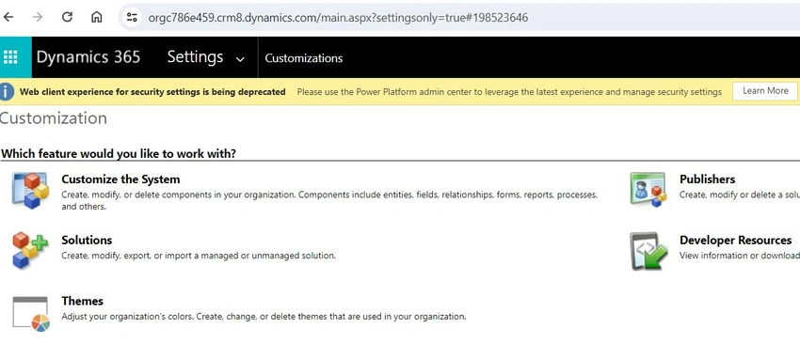
Task: Click the blue info icon in the banner
Action: [7, 92]
